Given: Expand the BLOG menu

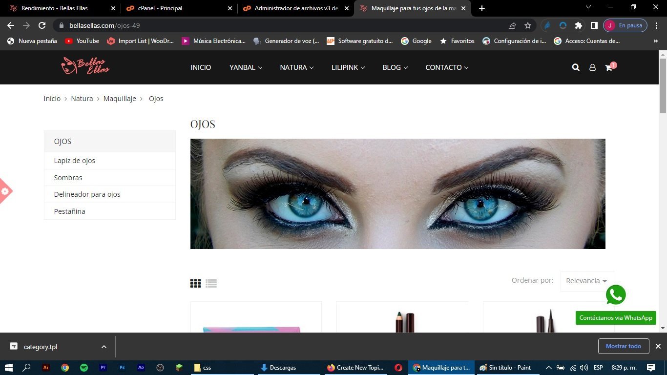Looking at the screenshot, I should click(395, 67).
